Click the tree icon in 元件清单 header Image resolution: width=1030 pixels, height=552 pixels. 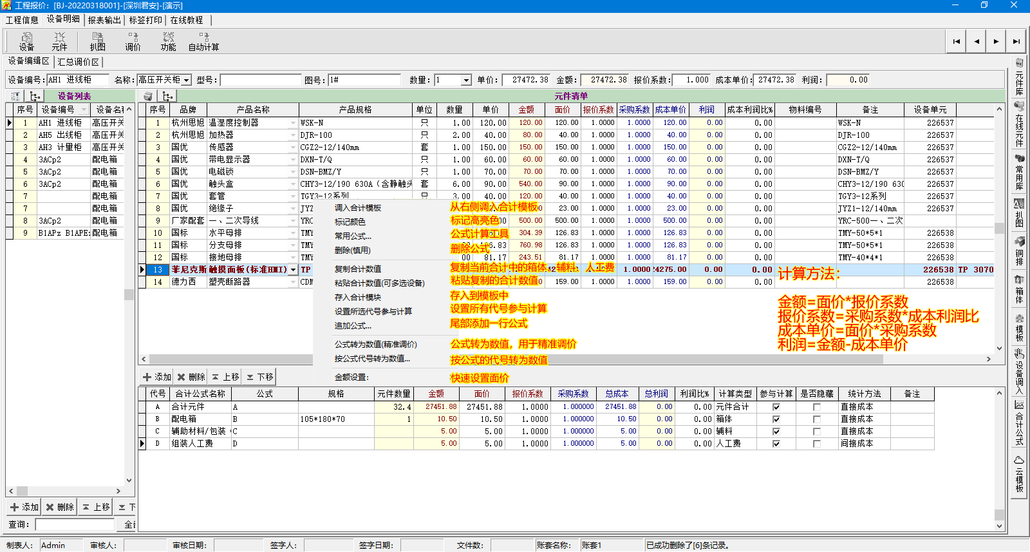point(167,96)
